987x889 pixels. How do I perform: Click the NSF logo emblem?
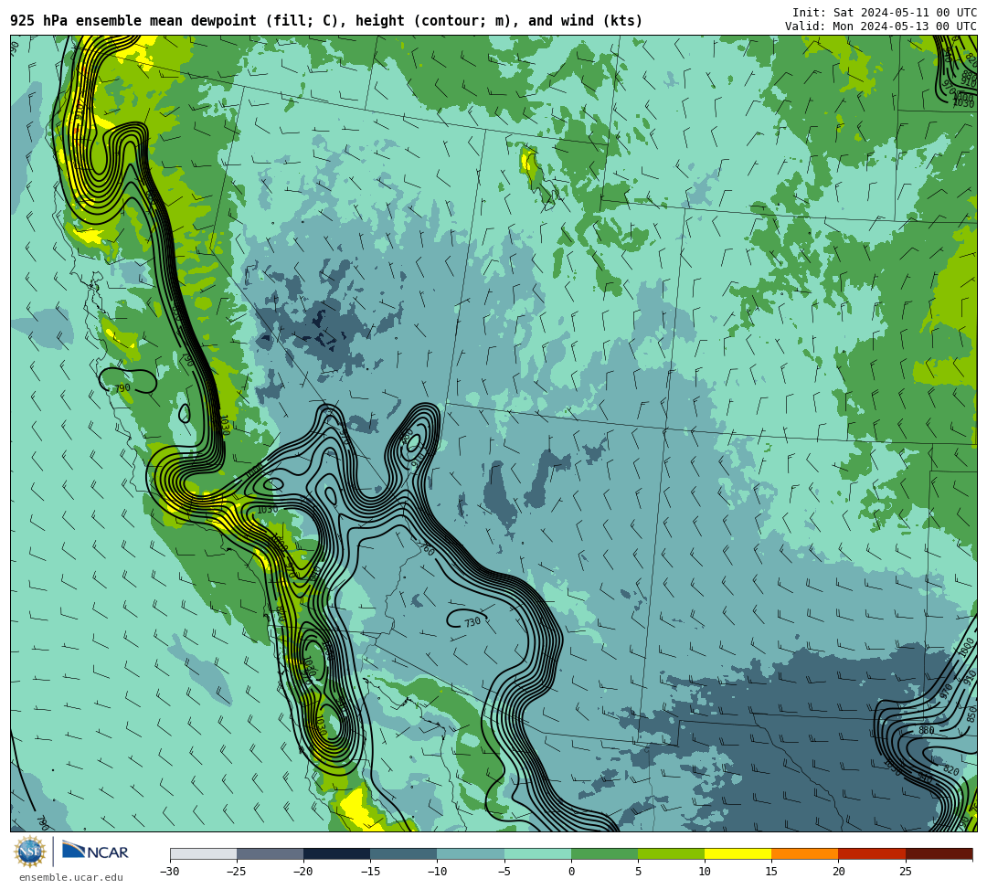click(x=30, y=852)
